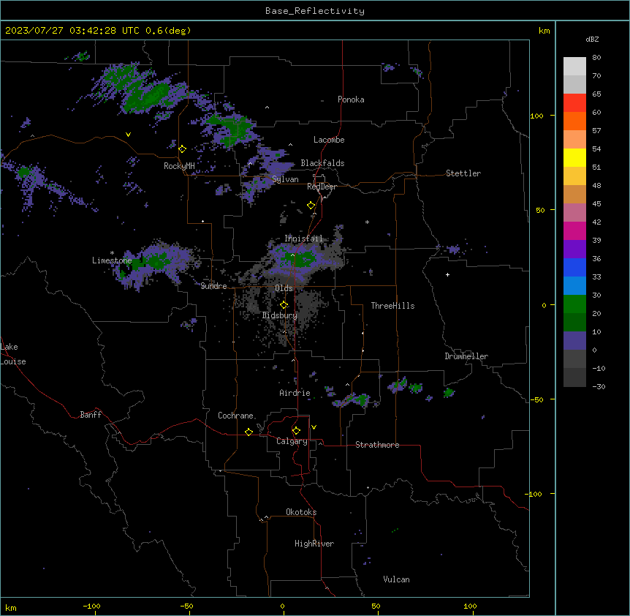Click the right axis -100 tick label

click(x=534, y=494)
